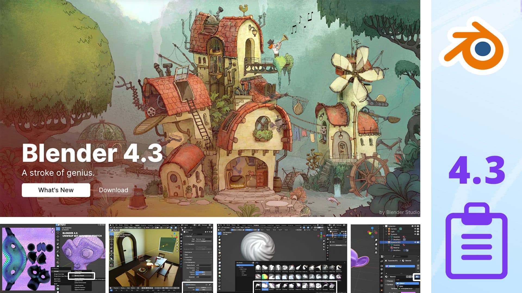Open the Display Device dropdown
This screenshot has width=522, height=293.
pyautogui.click(x=204, y=265)
